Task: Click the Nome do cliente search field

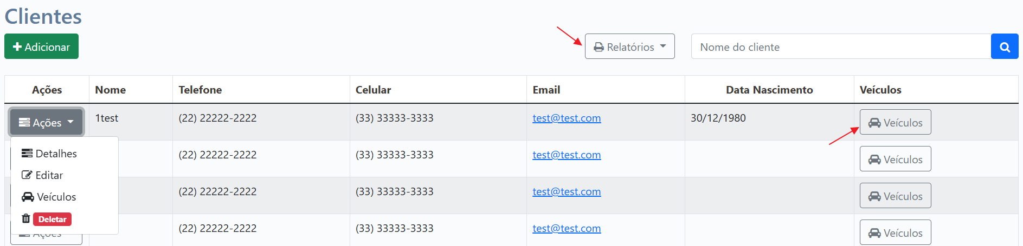Action: coord(841,46)
